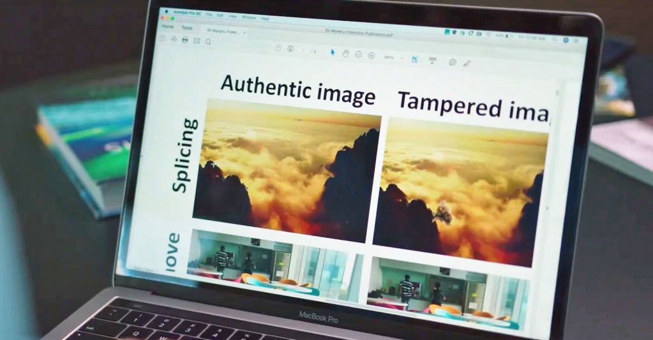Viewport: 653px width, 340px height.
Task: Click the Print icon
Action: click(185, 40)
